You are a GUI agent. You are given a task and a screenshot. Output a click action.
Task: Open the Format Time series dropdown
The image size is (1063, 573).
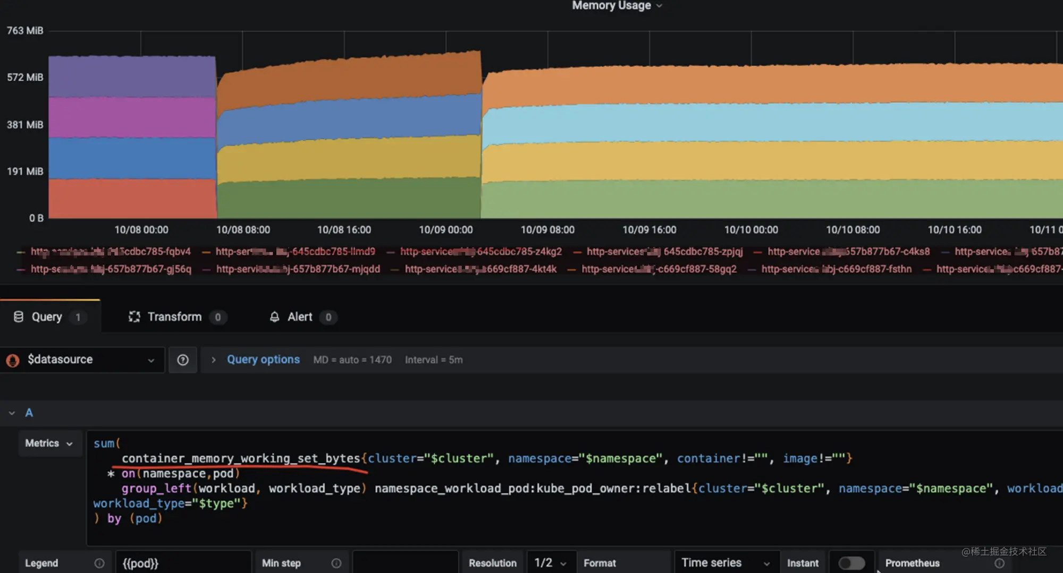[725, 563]
